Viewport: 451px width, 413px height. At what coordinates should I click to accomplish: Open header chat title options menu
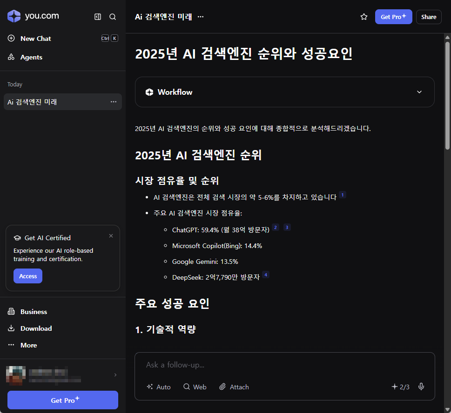pyautogui.click(x=201, y=17)
